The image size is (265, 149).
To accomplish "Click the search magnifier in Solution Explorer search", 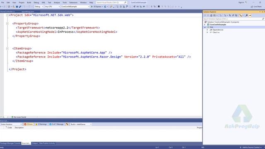I will pos(263,19).
